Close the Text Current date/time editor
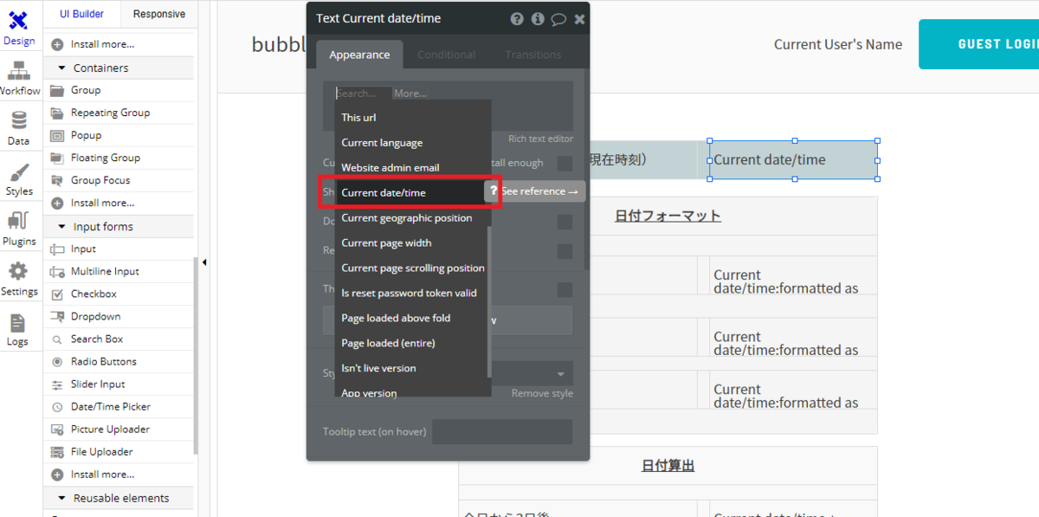The width and height of the screenshot is (1039, 517). (x=579, y=19)
